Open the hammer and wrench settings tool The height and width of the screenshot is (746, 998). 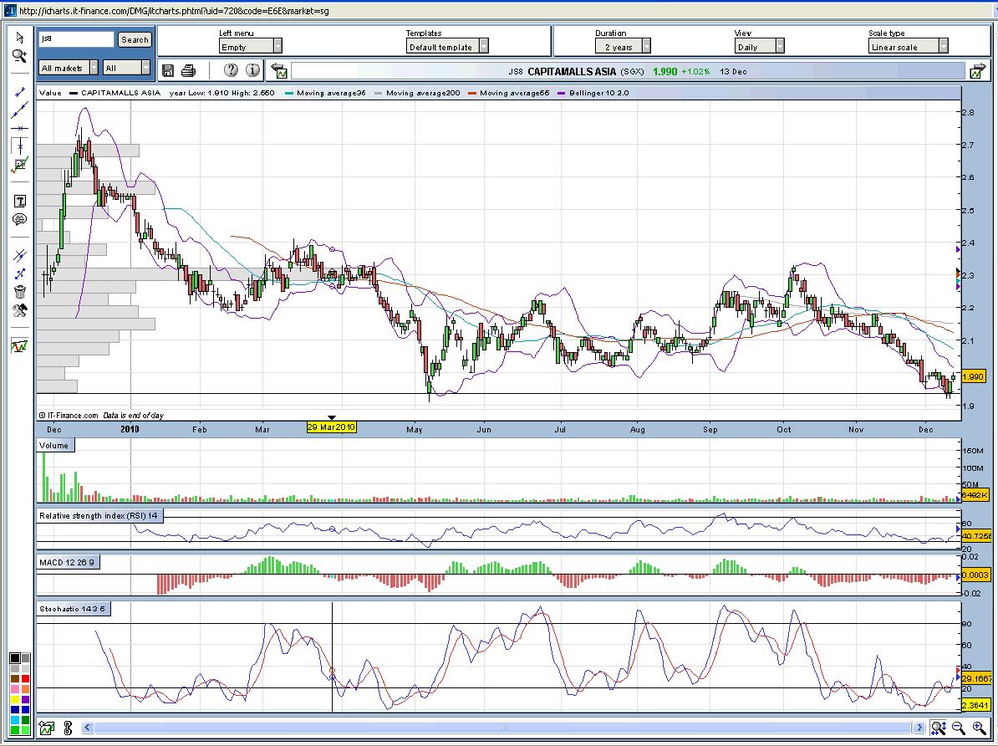[x=20, y=310]
